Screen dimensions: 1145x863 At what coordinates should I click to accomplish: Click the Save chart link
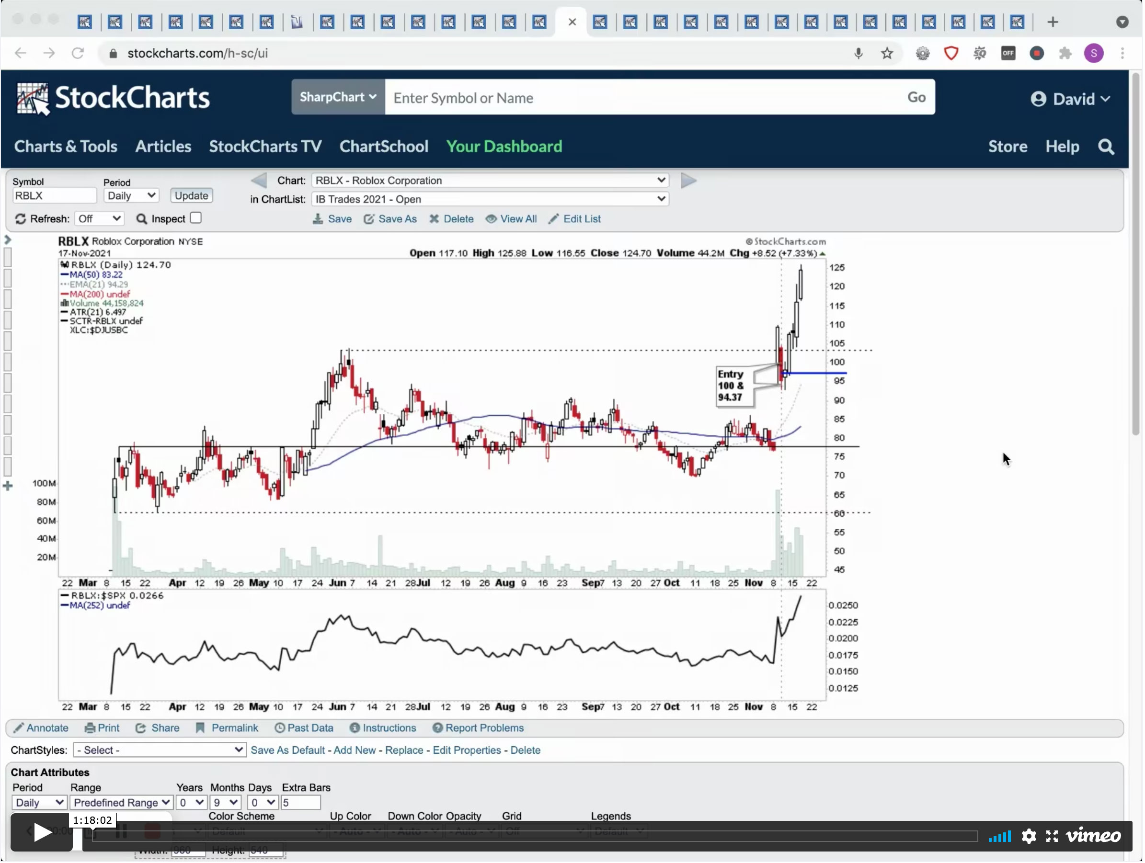[332, 219]
